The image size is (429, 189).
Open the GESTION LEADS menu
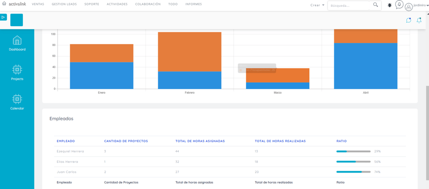point(64,4)
